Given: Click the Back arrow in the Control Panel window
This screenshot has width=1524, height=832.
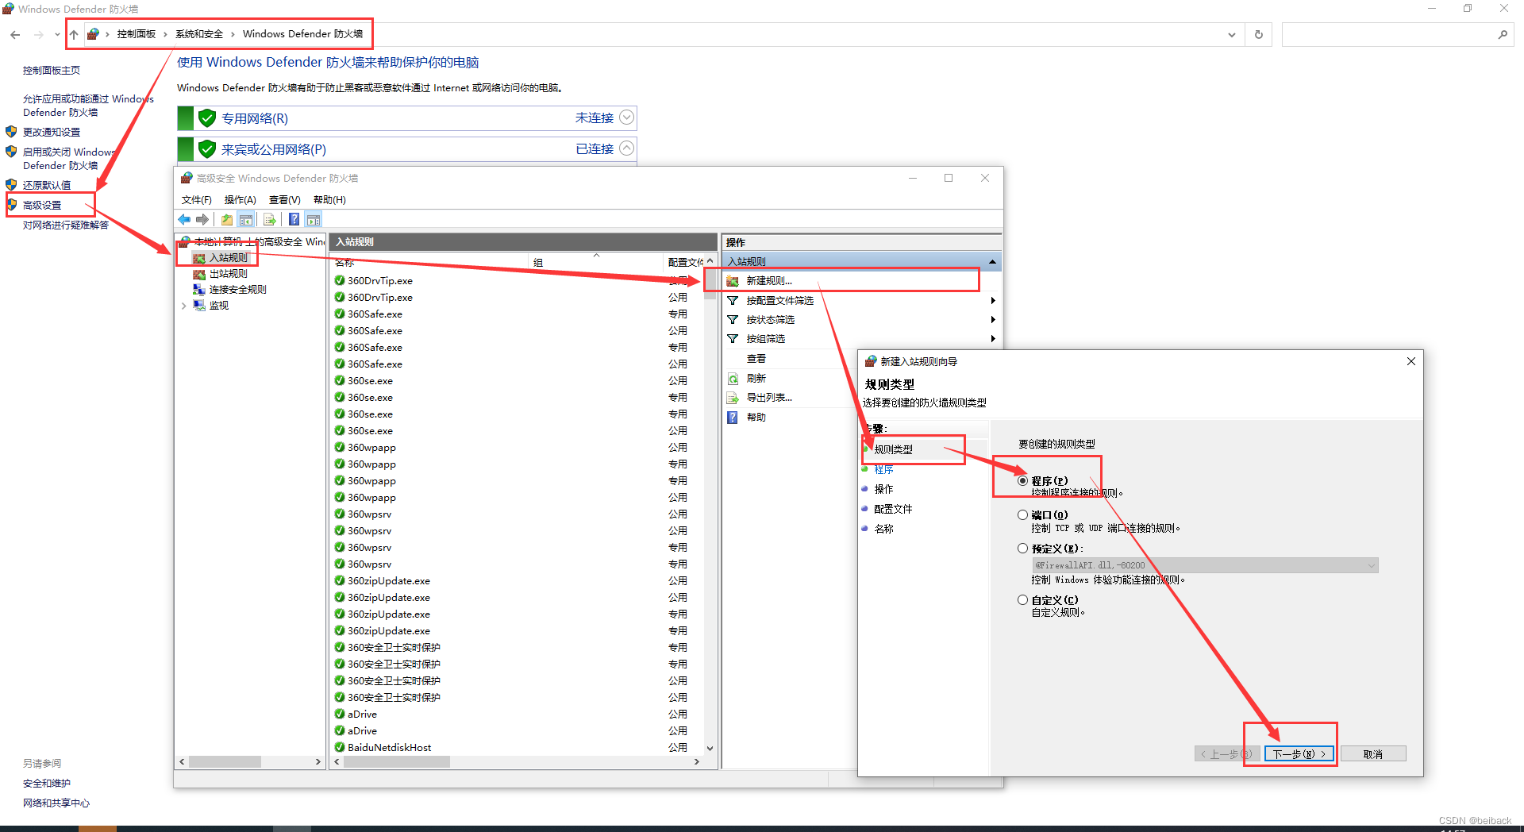Looking at the screenshot, I should 15,35.
